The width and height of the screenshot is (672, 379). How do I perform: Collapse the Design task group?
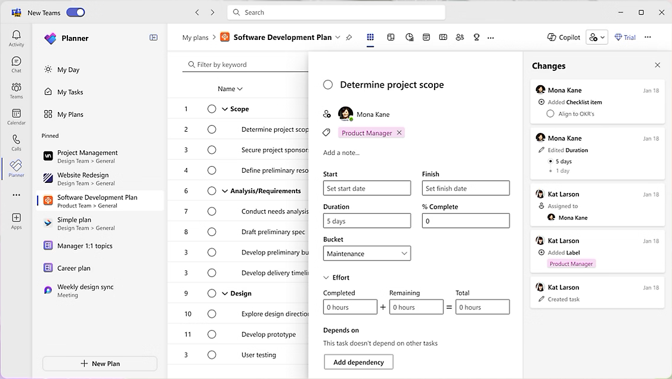pyautogui.click(x=225, y=293)
